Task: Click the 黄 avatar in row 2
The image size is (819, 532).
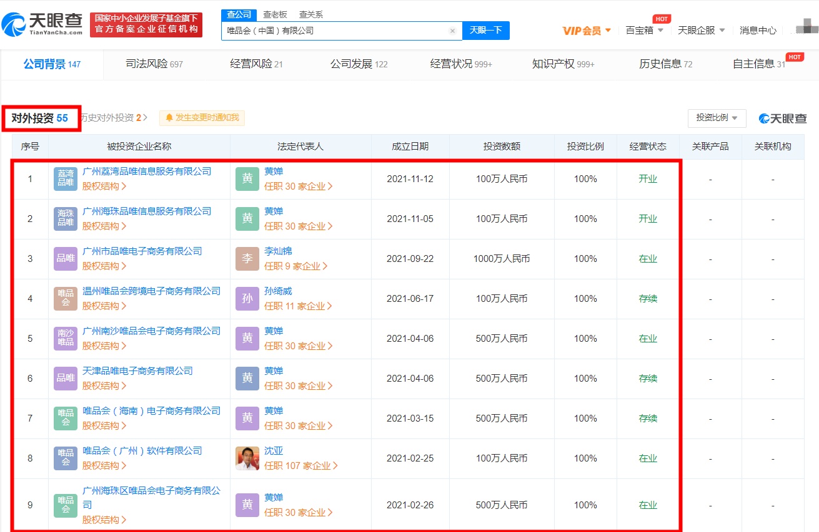Action: [x=247, y=219]
